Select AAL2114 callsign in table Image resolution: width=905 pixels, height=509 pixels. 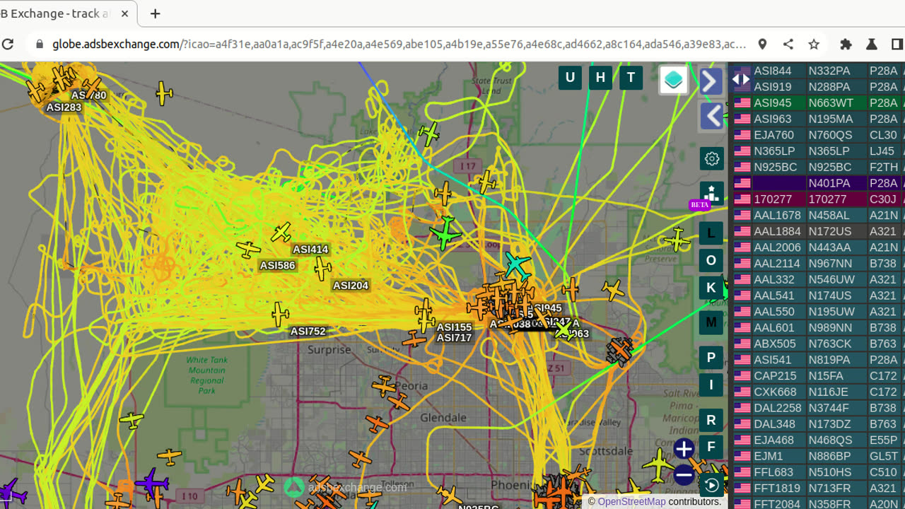pos(777,264)
